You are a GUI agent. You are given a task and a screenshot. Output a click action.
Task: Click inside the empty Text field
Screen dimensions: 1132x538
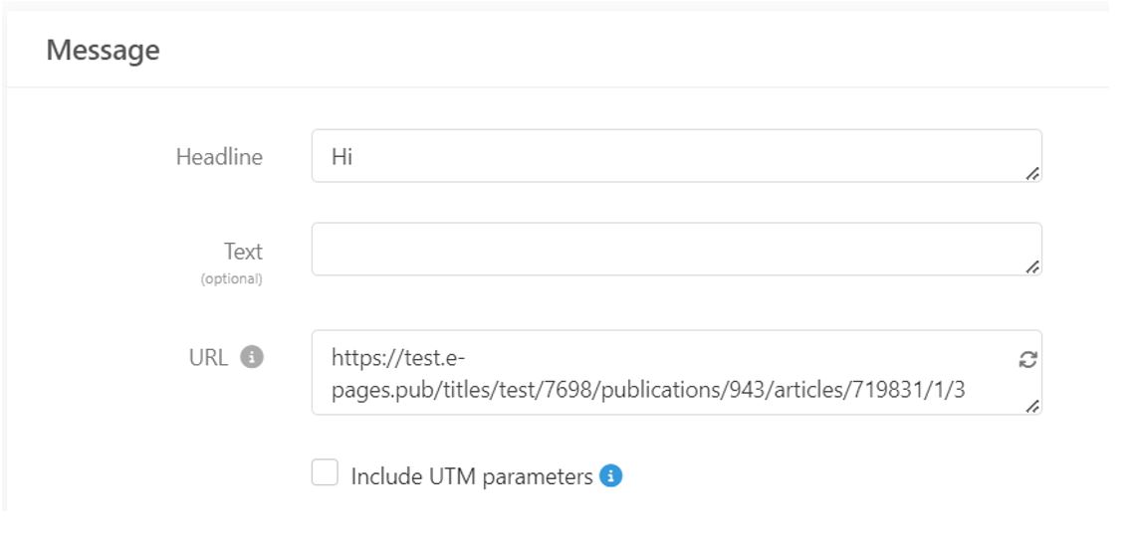tap(676, 249)
